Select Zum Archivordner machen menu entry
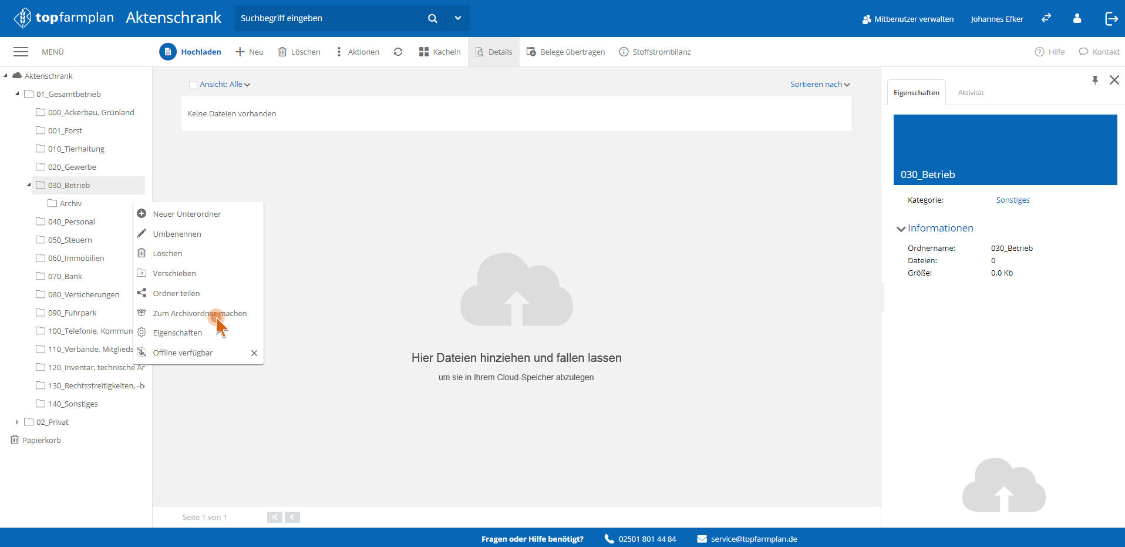Viewport: 1125px width, 547px height. (200, 313)
